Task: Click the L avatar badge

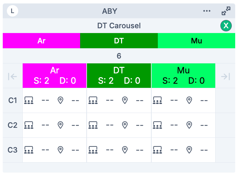Action: click(x=13, y=11)
